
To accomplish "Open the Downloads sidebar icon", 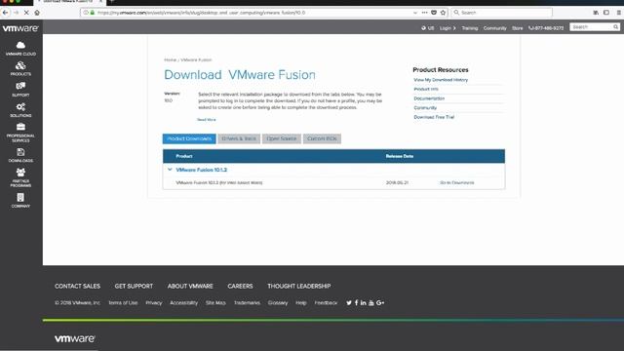I will (20, 155).
